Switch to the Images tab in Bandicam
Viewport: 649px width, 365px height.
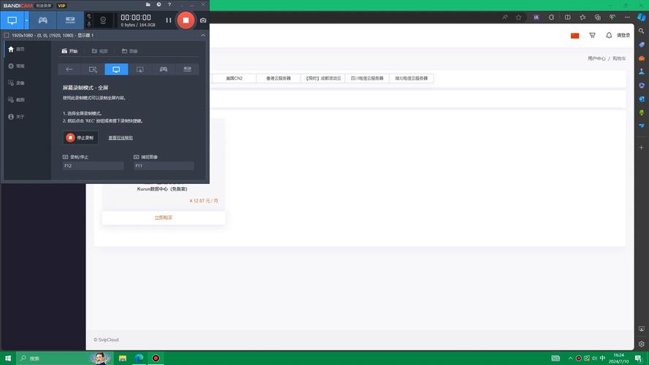tap(129, 51)
